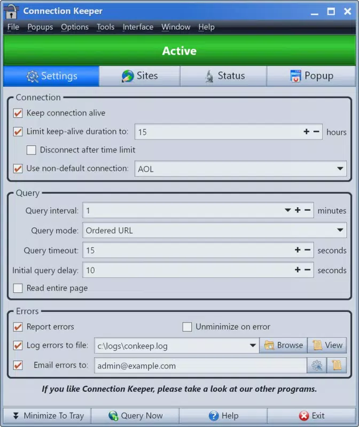The height and width of the screenshot is (427, 359).
Task: Switch to the Settings tab
Action: 51,76
